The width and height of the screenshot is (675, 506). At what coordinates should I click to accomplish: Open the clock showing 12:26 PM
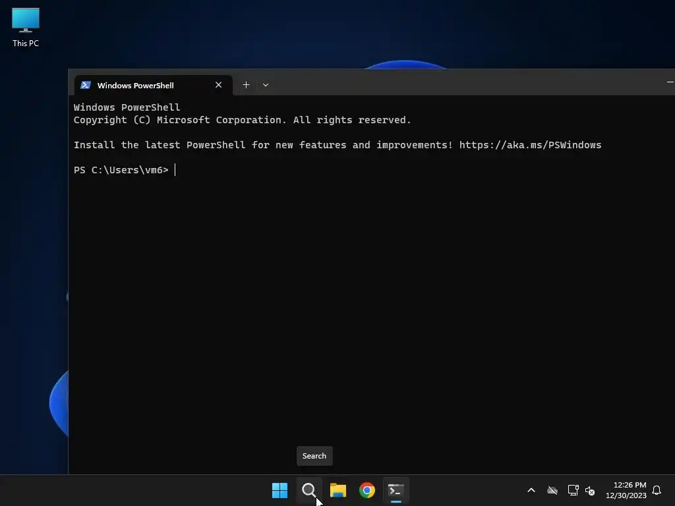tap(626, 490)
